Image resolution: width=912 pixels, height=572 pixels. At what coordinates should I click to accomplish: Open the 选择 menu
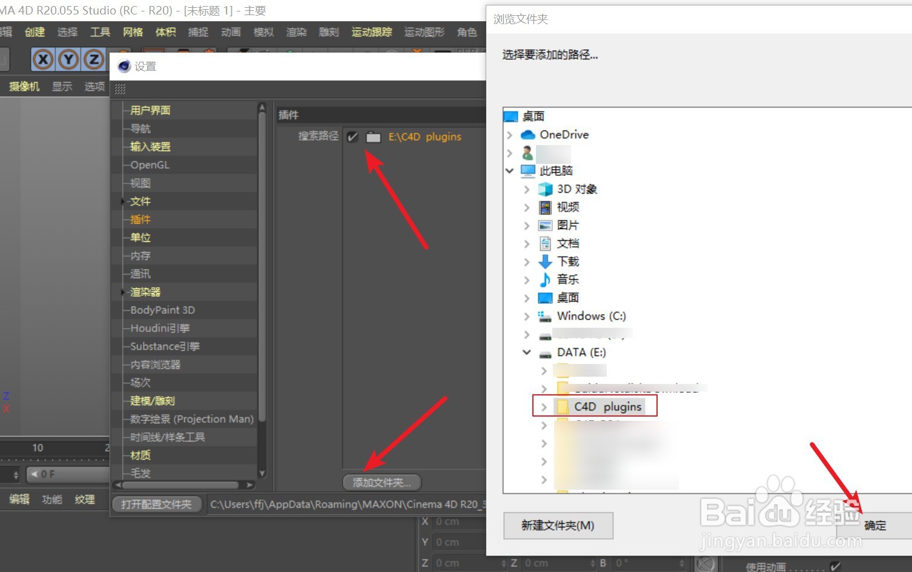point(67,32)
